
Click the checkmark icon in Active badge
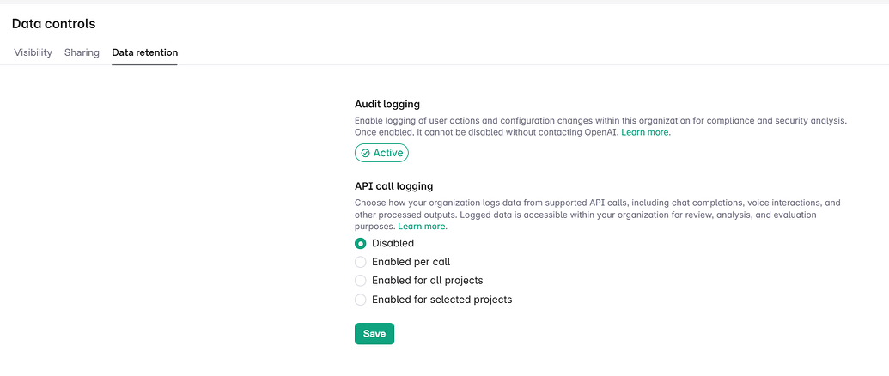[x=366, y=154]
